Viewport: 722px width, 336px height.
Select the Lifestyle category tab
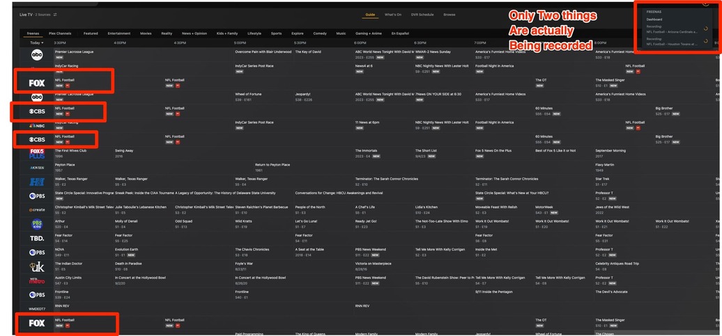pos(254,33)
